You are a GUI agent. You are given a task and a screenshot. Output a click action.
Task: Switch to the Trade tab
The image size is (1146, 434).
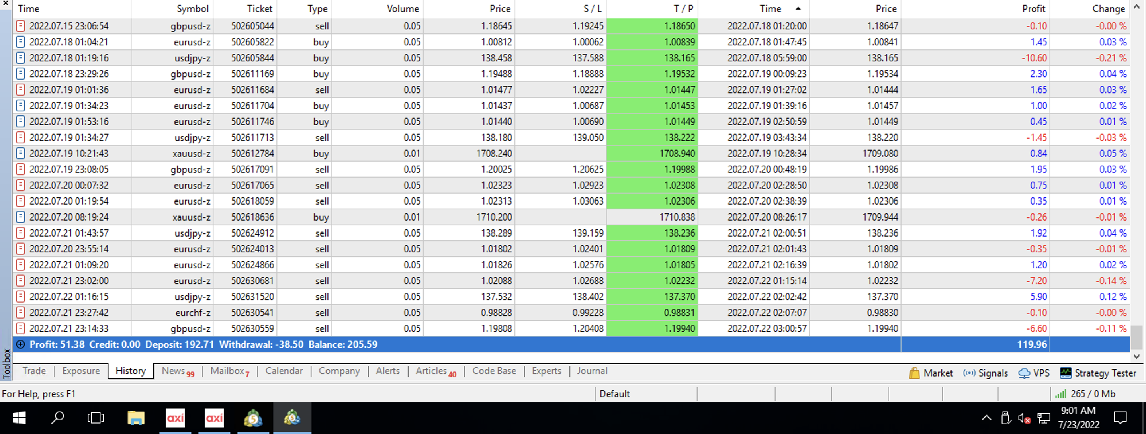pos(34,371)
